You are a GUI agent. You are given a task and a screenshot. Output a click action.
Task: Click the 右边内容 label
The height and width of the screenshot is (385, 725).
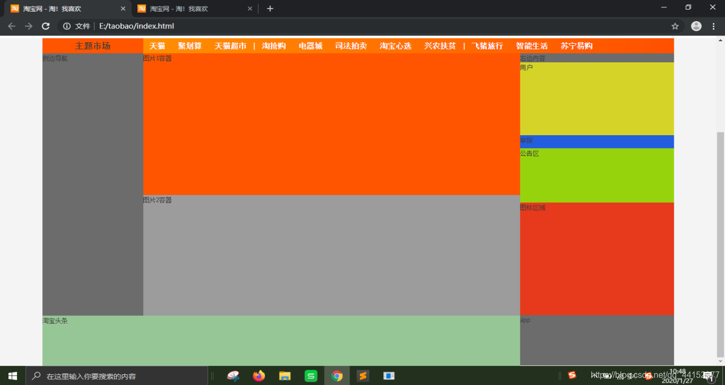tap(533, 58)
